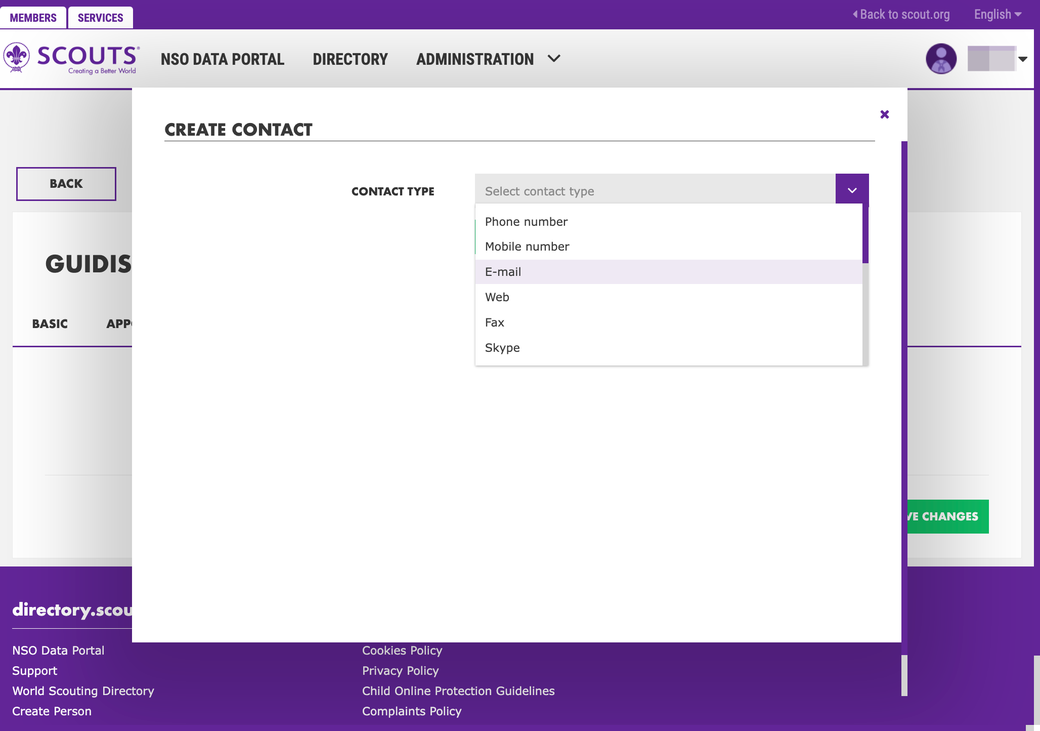Image resolution: width=1040 pixels, height=731 pixels.
Task: Expand the Administration menu chevron
Action: [554, 59]
